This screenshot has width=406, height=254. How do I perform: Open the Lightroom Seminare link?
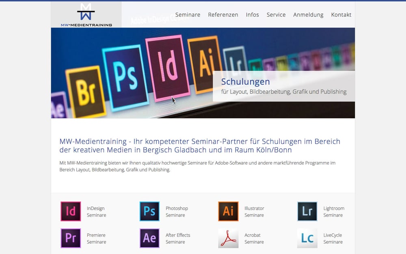click(x=334, y=211)
